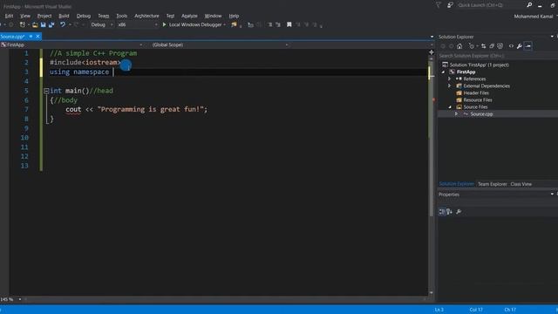Click the Preview Selected Items icon
Screen dimensions: 558x314
pyautogui.click(x=527, y=46)
